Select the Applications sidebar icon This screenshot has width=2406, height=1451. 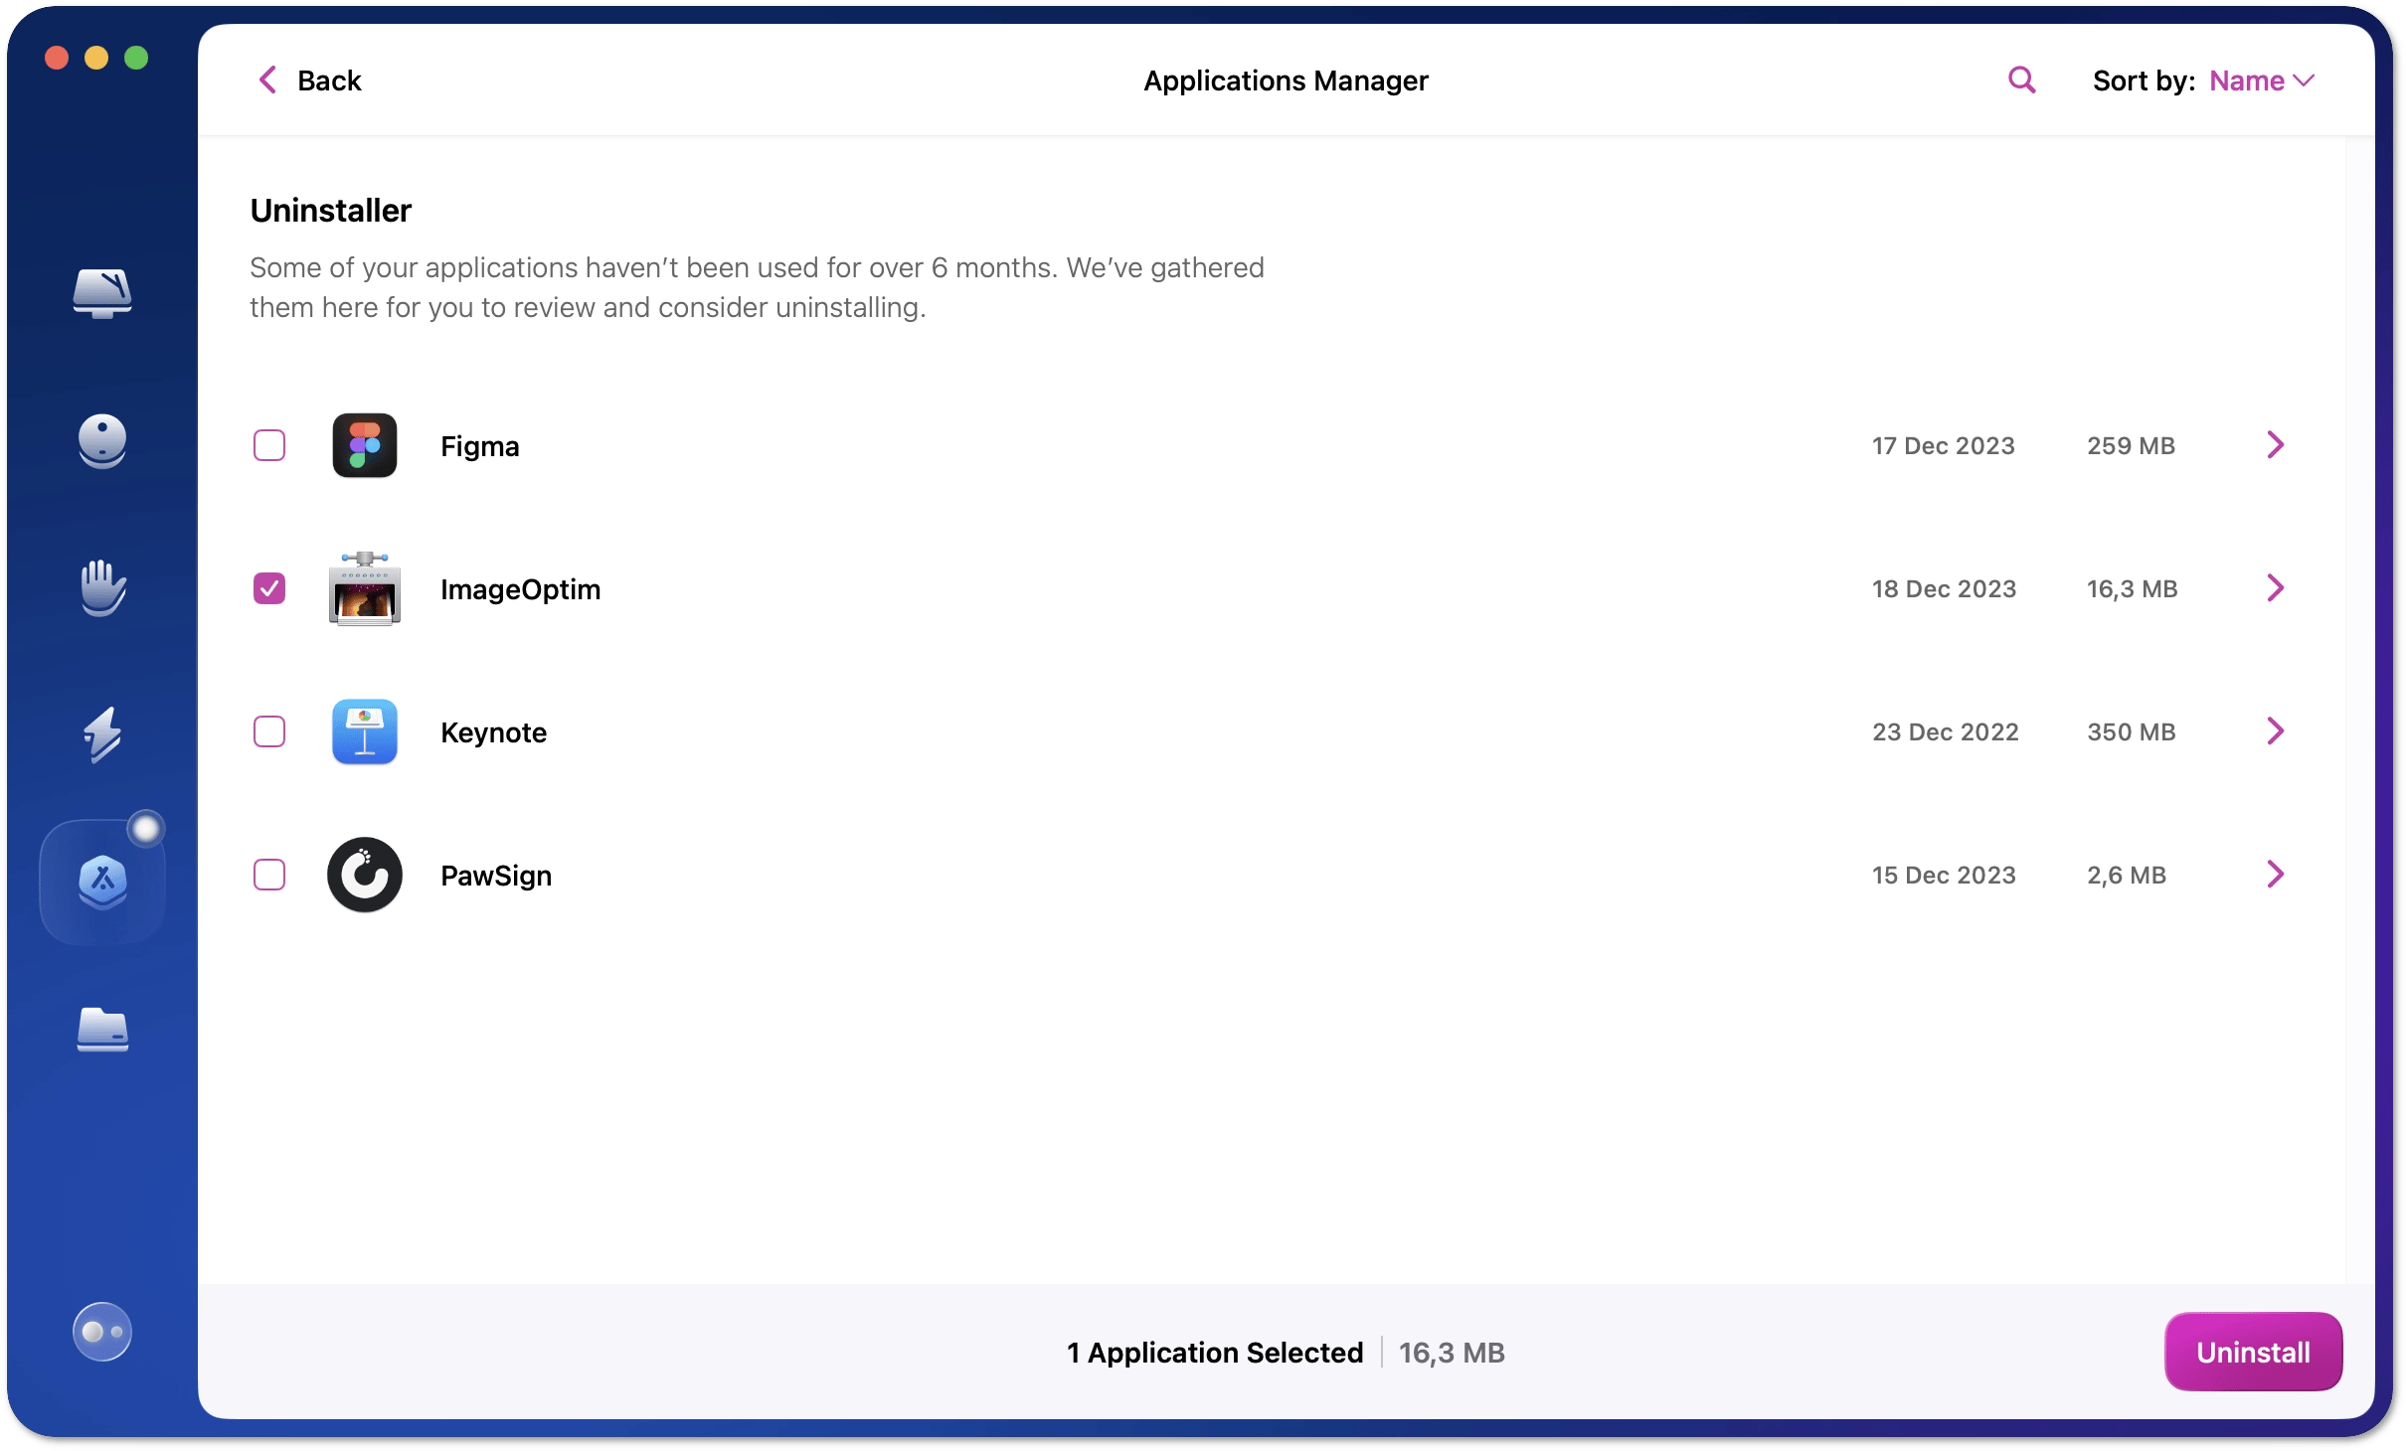point(102,882)
